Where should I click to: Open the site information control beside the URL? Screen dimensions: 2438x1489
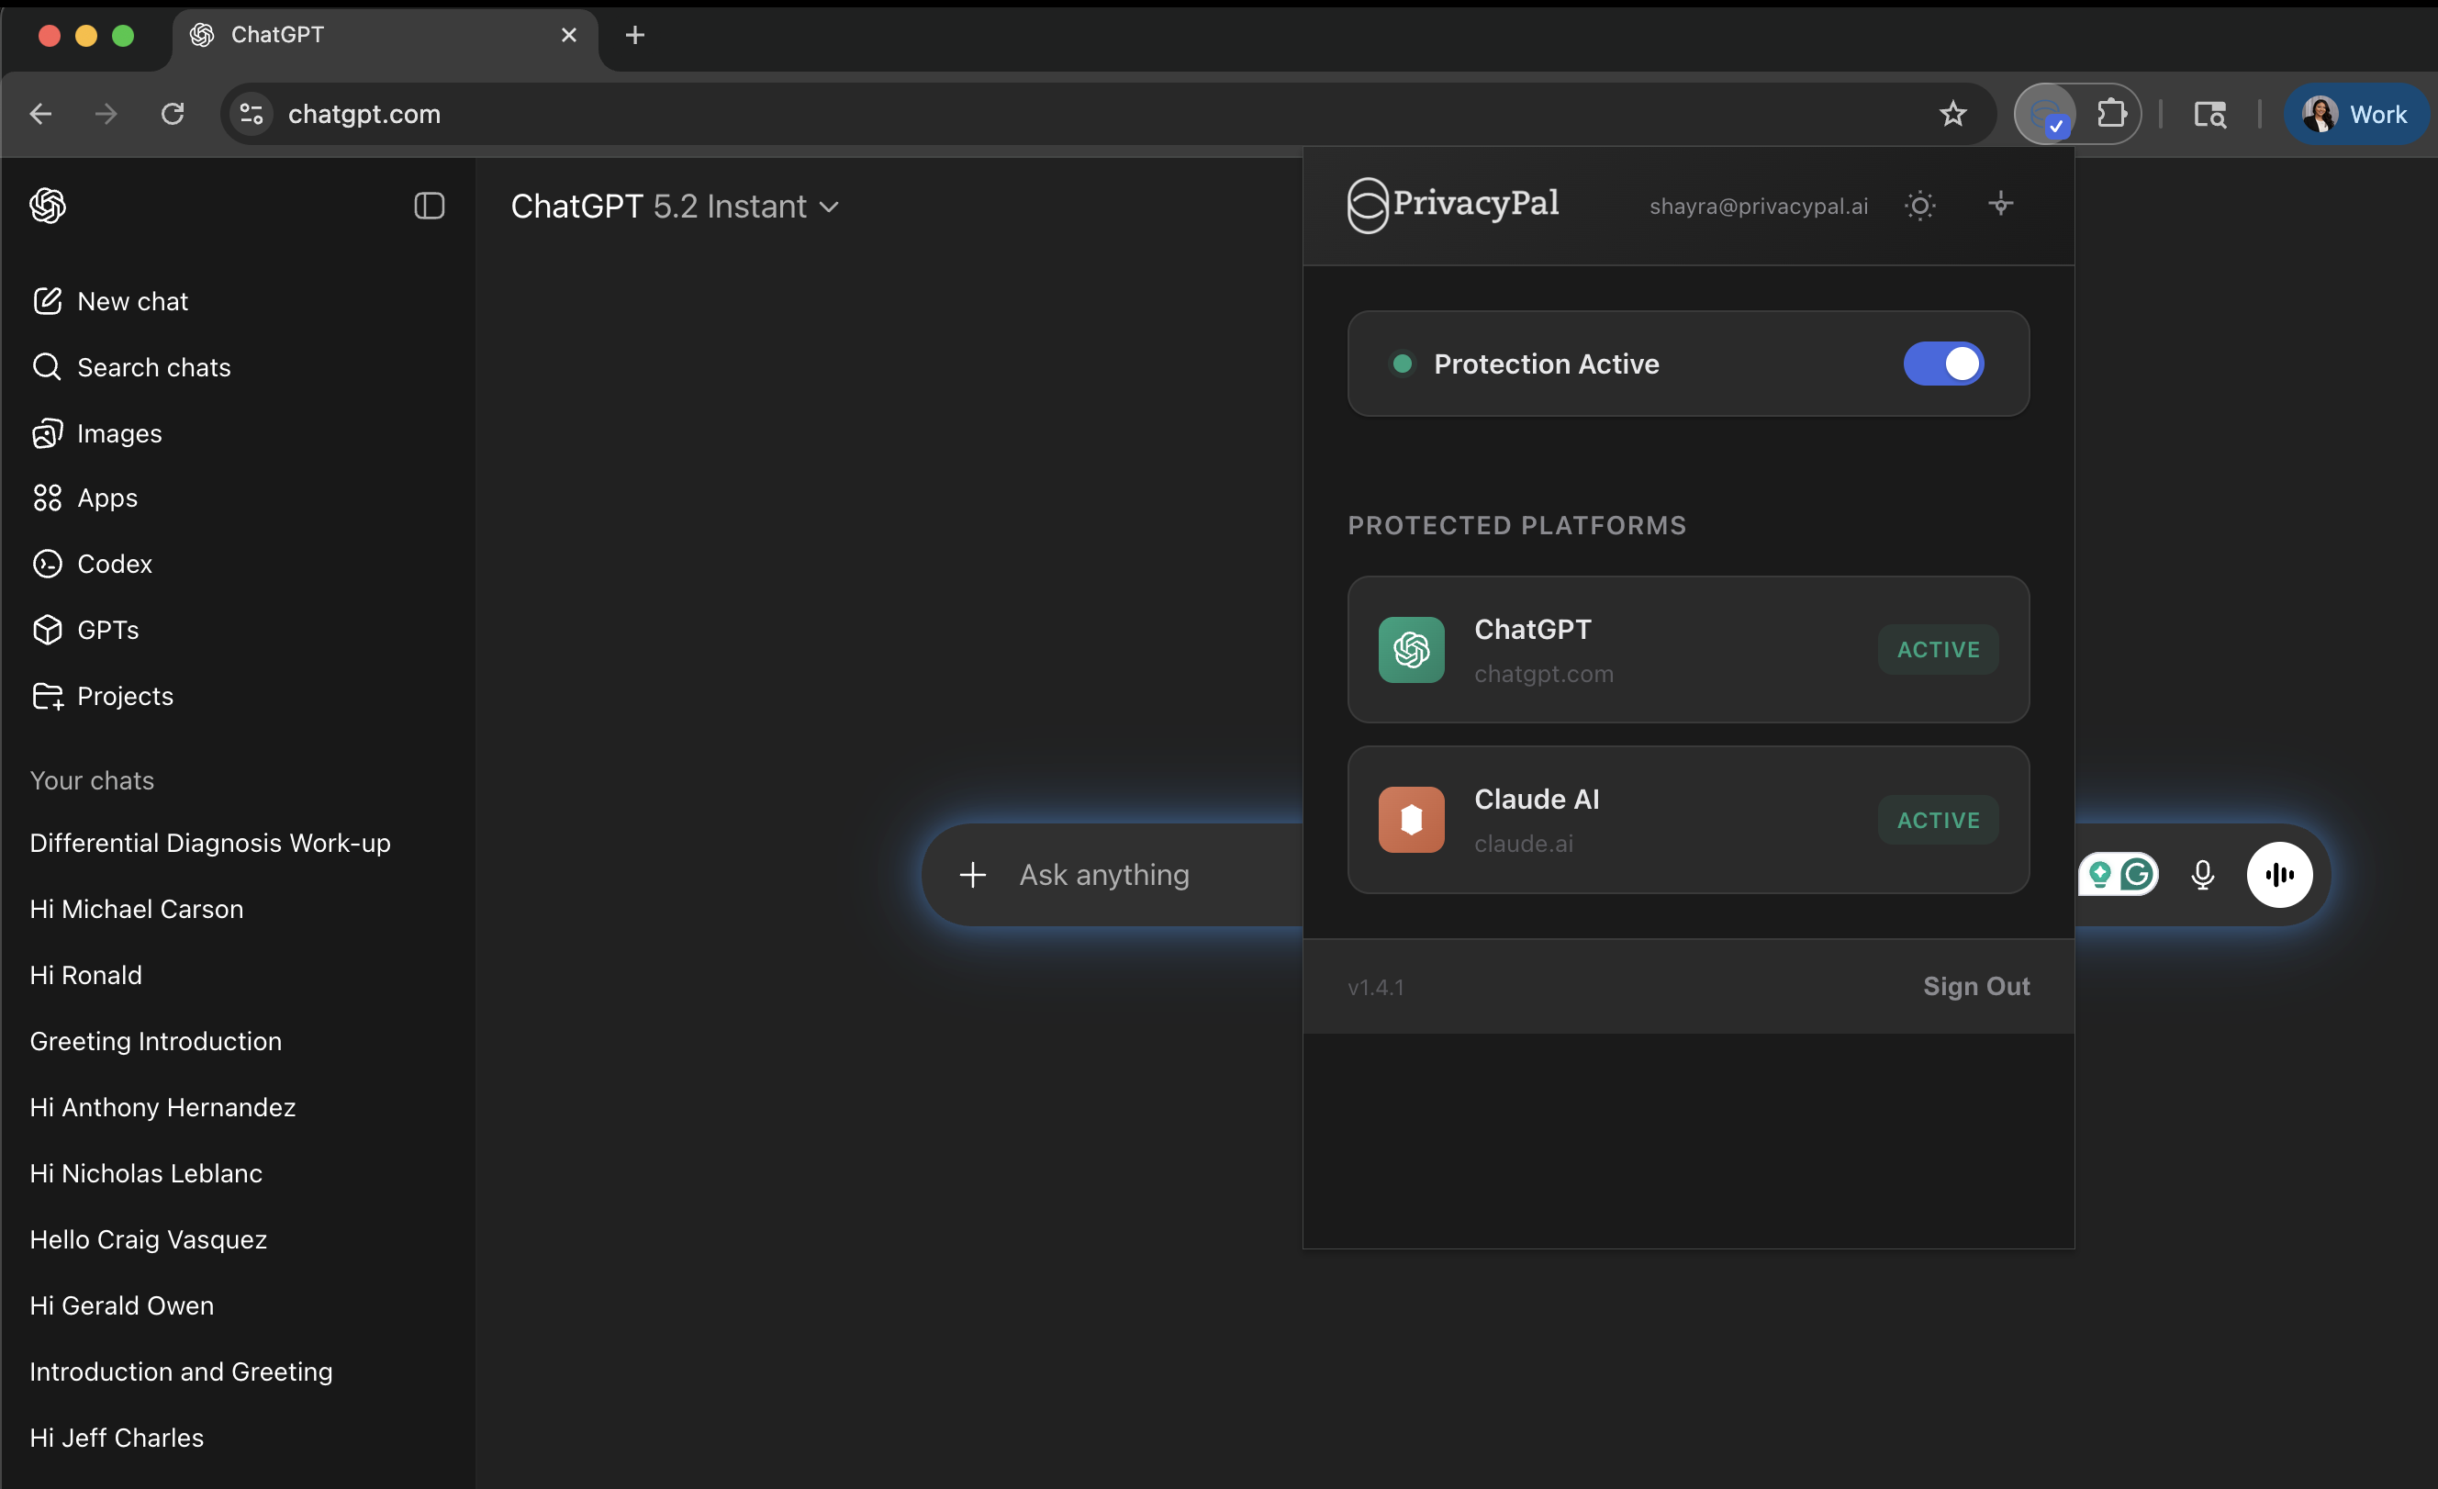click(252, 115)
